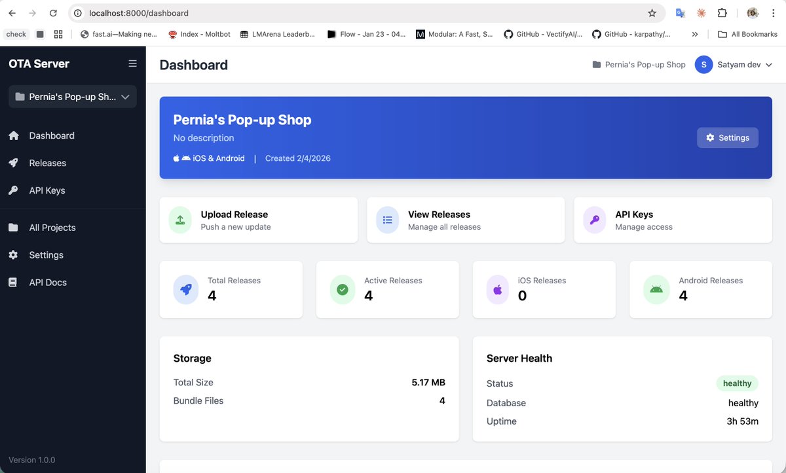The width and height of the screenshot is (786, 473).
Task: Open the Modular bookmark
Action: pos(455,34)
